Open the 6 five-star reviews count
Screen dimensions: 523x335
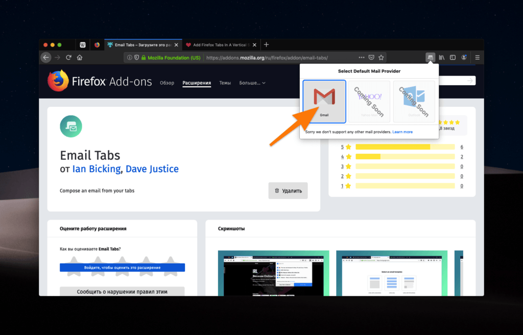coord(462,147)
